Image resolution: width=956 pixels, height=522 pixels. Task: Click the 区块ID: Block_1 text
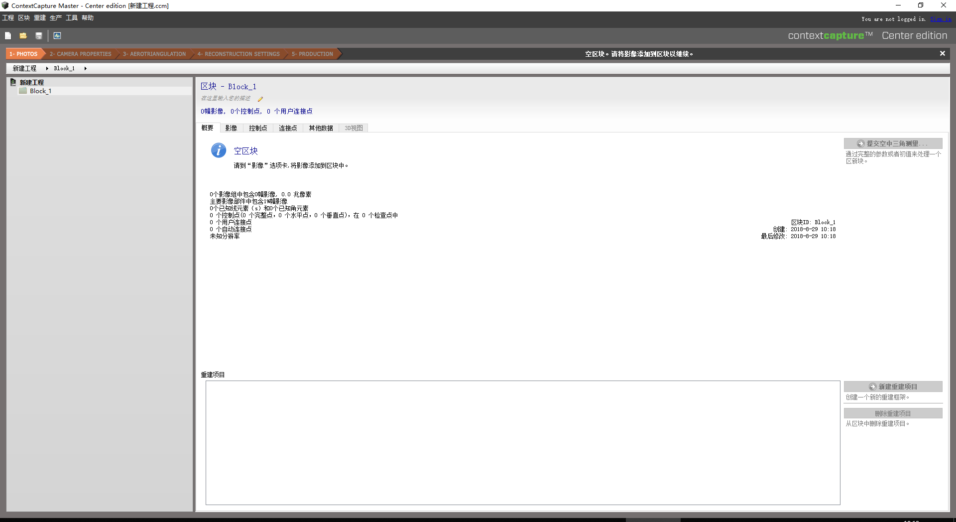pyautogui.click(x=813, y=222)
